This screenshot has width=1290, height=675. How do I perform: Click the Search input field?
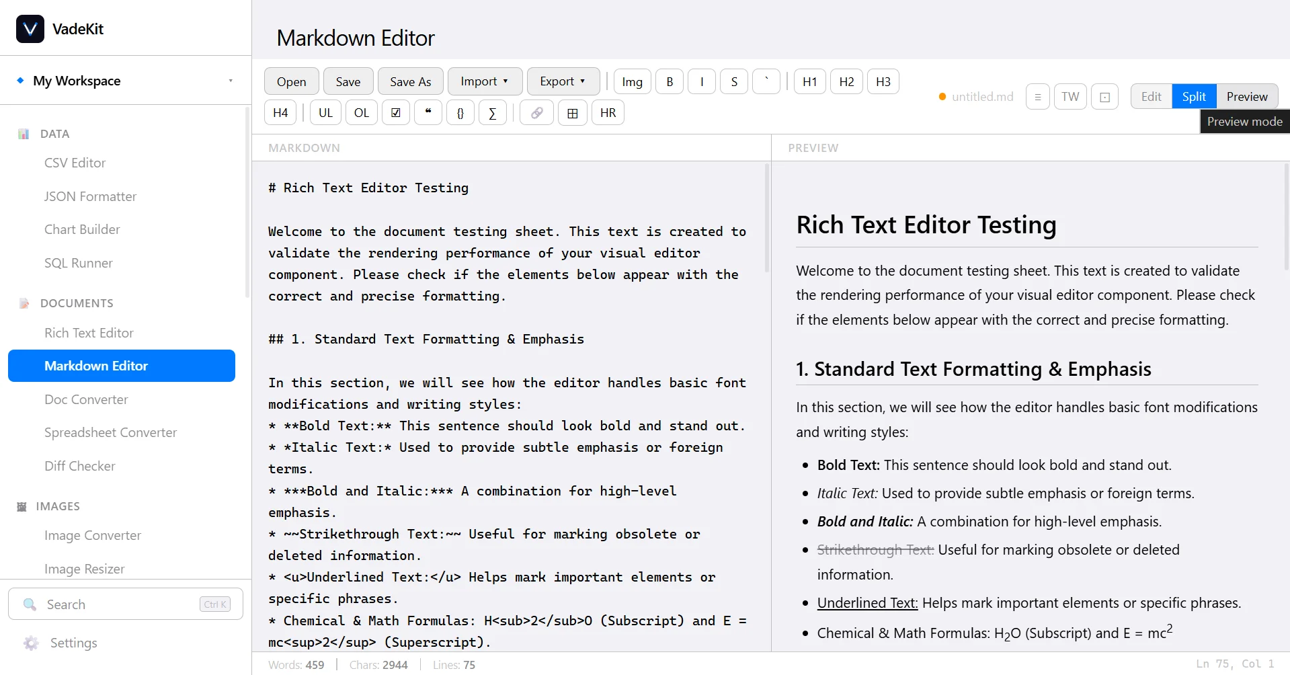coord(126,604)
